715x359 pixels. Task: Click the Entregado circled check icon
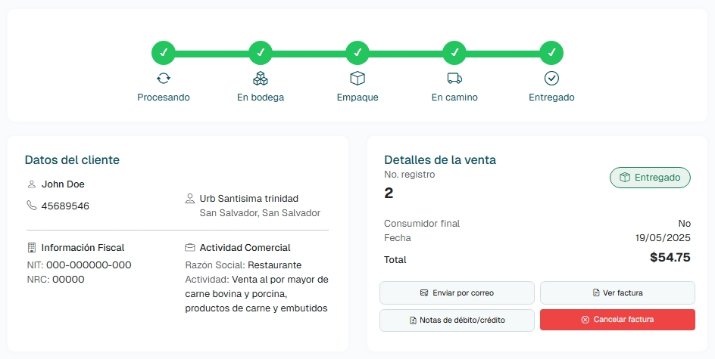[x=551, y=78]
